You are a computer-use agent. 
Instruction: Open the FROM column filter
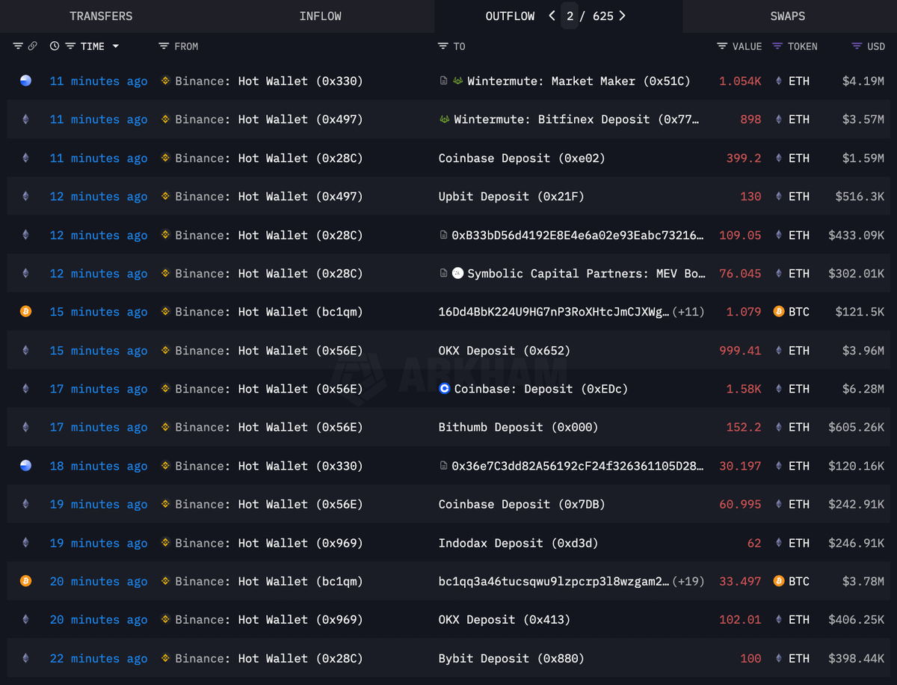click(x=164, y=46)
